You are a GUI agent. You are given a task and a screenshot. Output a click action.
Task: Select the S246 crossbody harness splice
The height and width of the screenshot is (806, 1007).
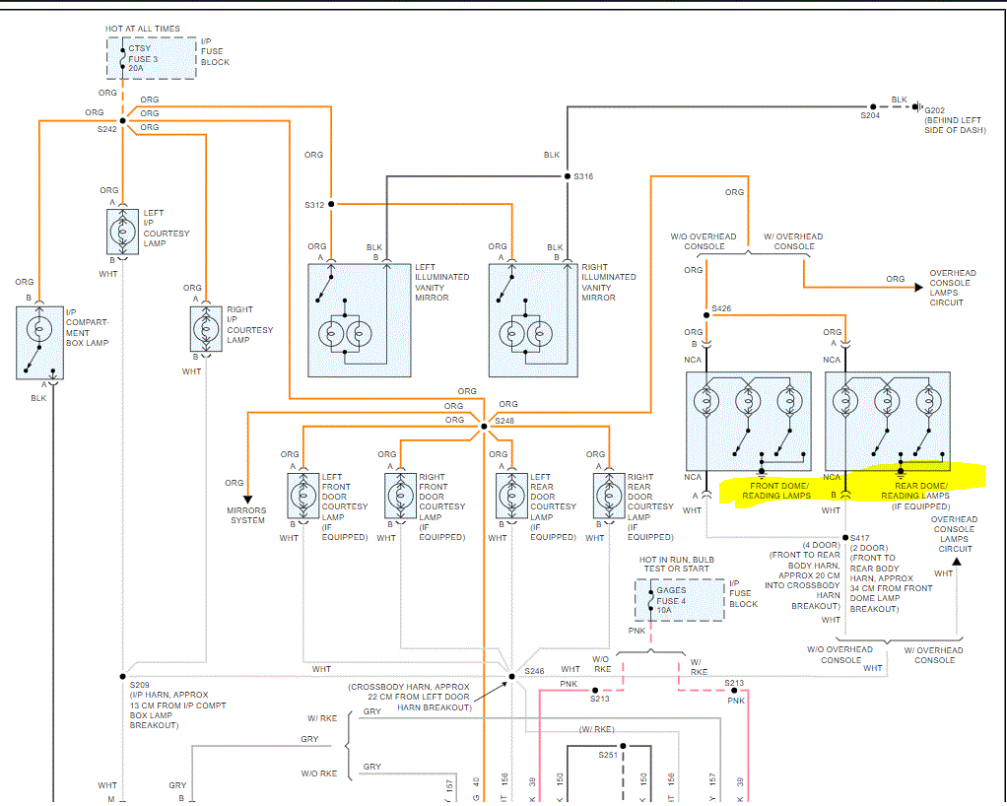(x=511, y=677)
